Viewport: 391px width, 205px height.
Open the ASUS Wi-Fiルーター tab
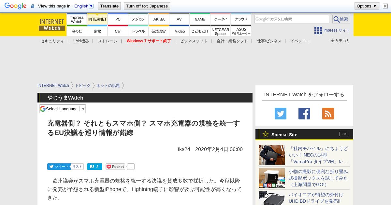241,31
